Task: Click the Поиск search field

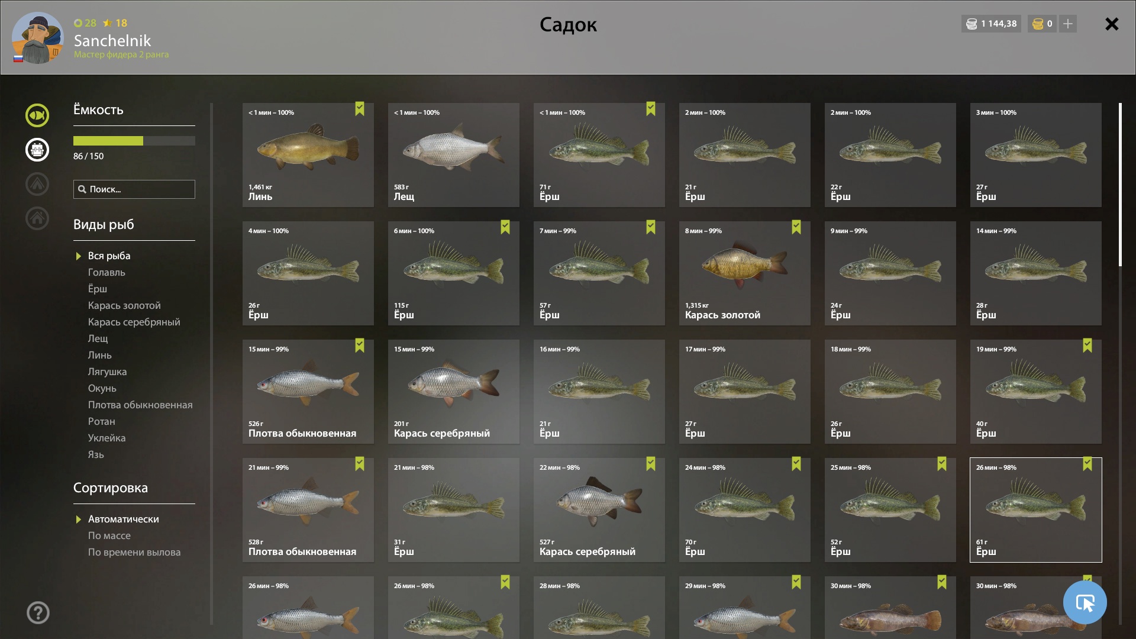Action: tap(134, 189)
